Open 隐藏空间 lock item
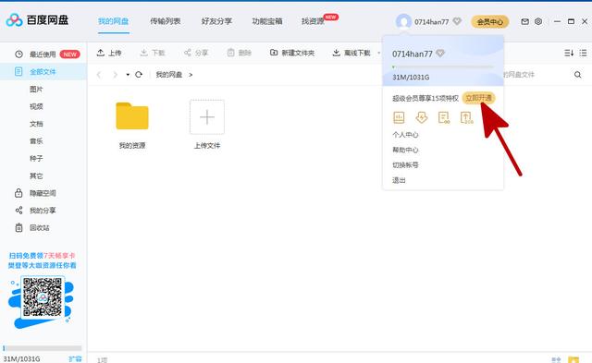This screenshot has height=363, width=592. click(x=35, y=193)
